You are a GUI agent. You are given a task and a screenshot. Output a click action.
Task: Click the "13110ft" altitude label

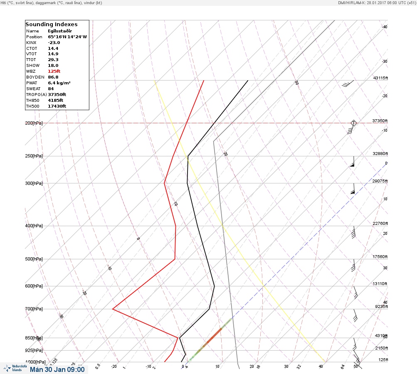(x=380, y=284)
